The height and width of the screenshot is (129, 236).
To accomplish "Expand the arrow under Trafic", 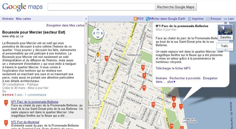I will pyautogui.click(x=225, y=50).
